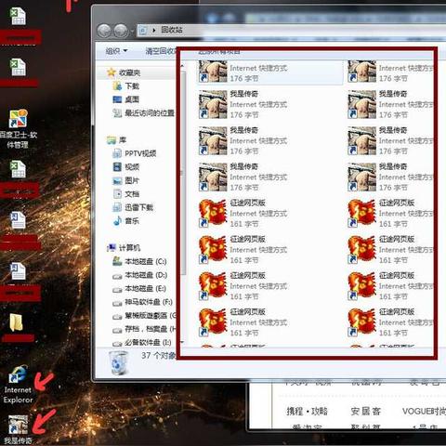Select 库 in navigation pane
The height and width of the screenshot is (446, 446).
[123, 140]
